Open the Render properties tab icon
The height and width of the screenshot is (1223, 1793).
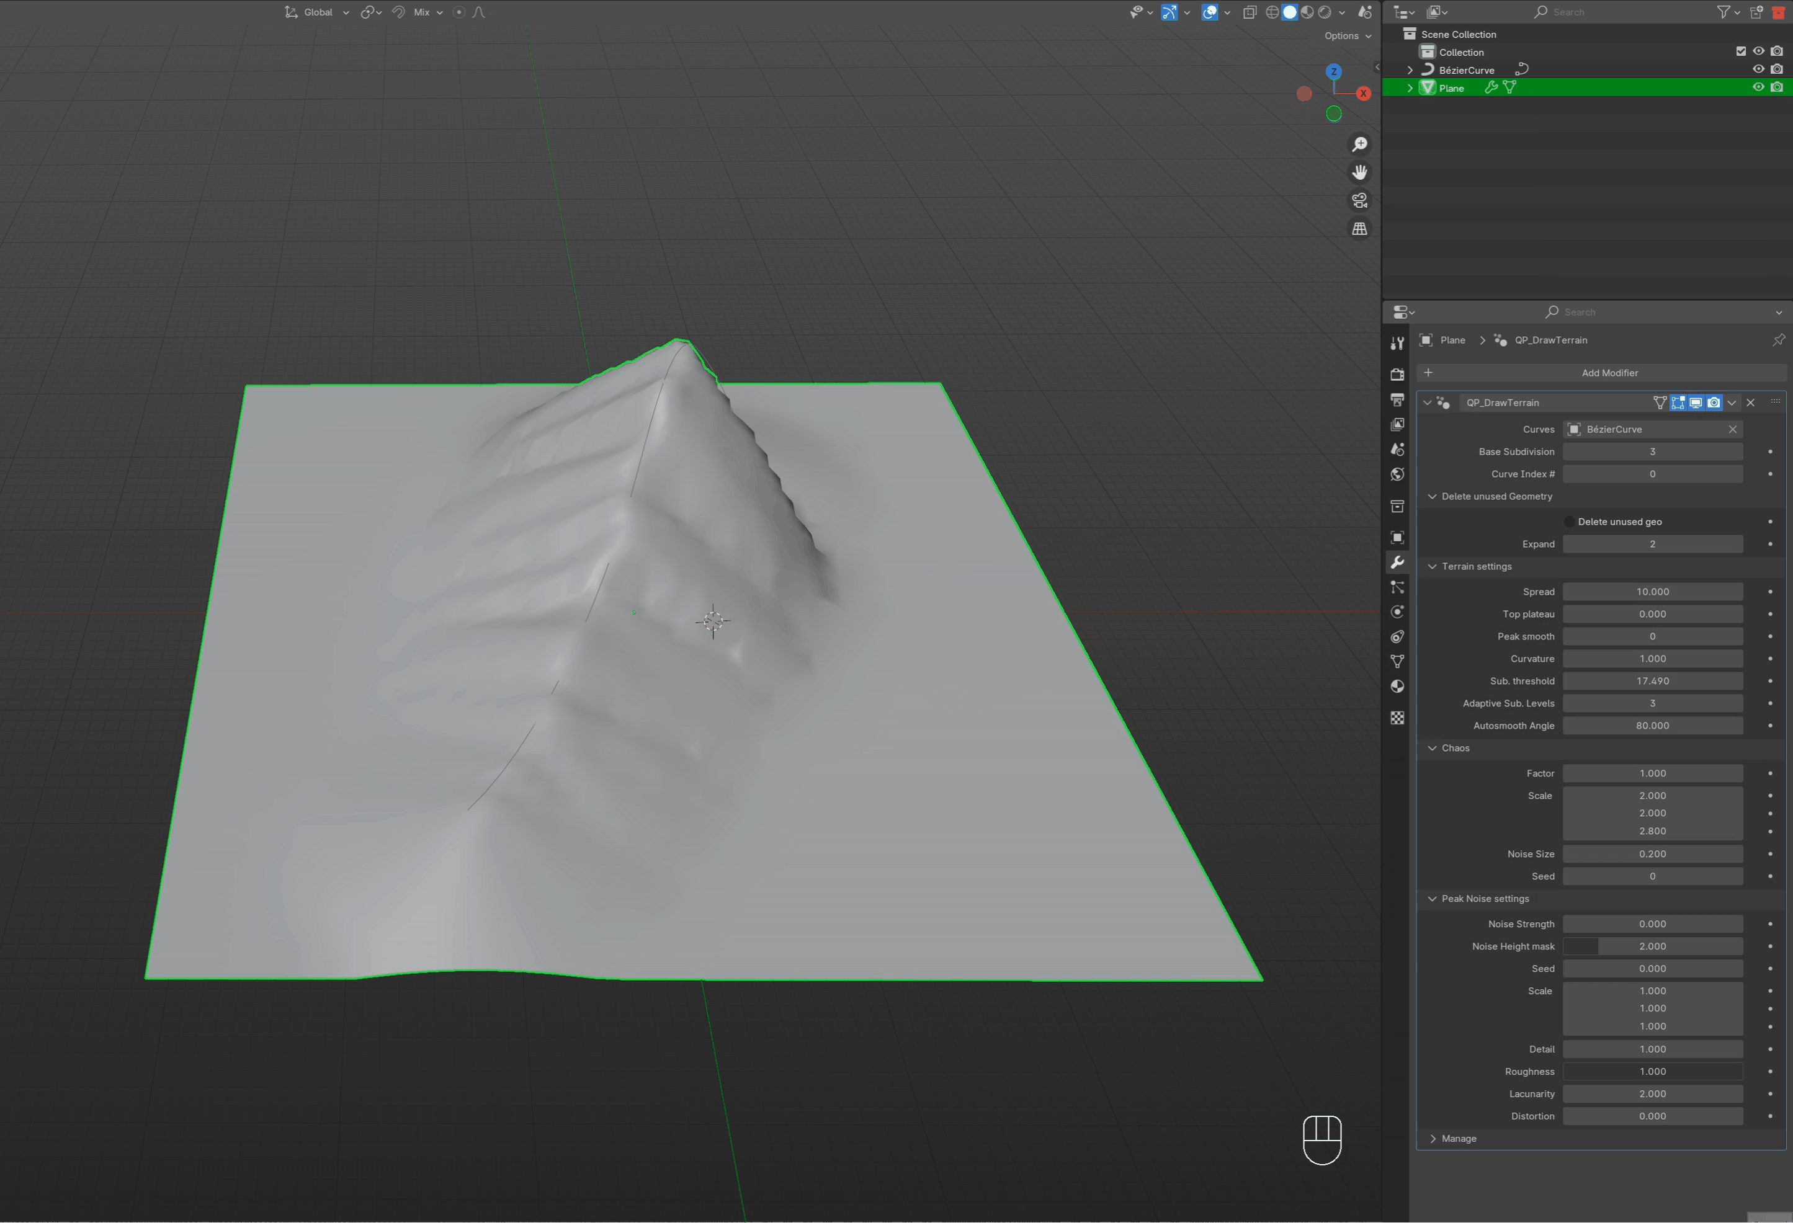tap(1397, 374)
